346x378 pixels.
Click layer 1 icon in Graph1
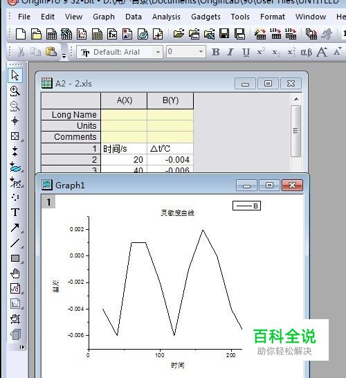coord(48,201)
